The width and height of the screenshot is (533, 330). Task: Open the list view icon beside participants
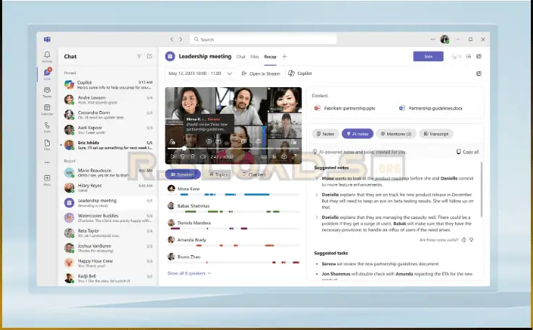tap(469, 56)
